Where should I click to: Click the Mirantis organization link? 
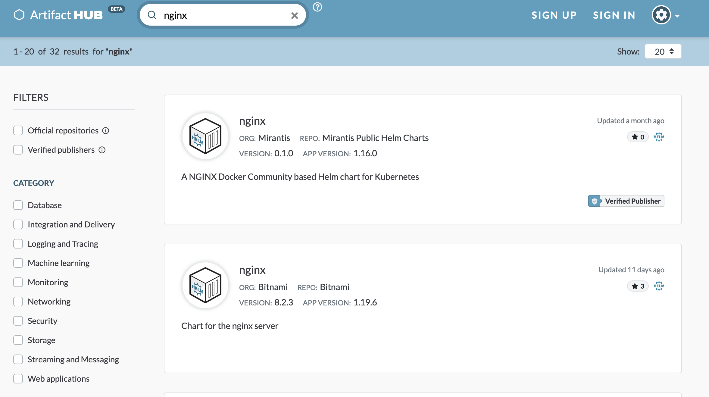(x=274, y=138)
